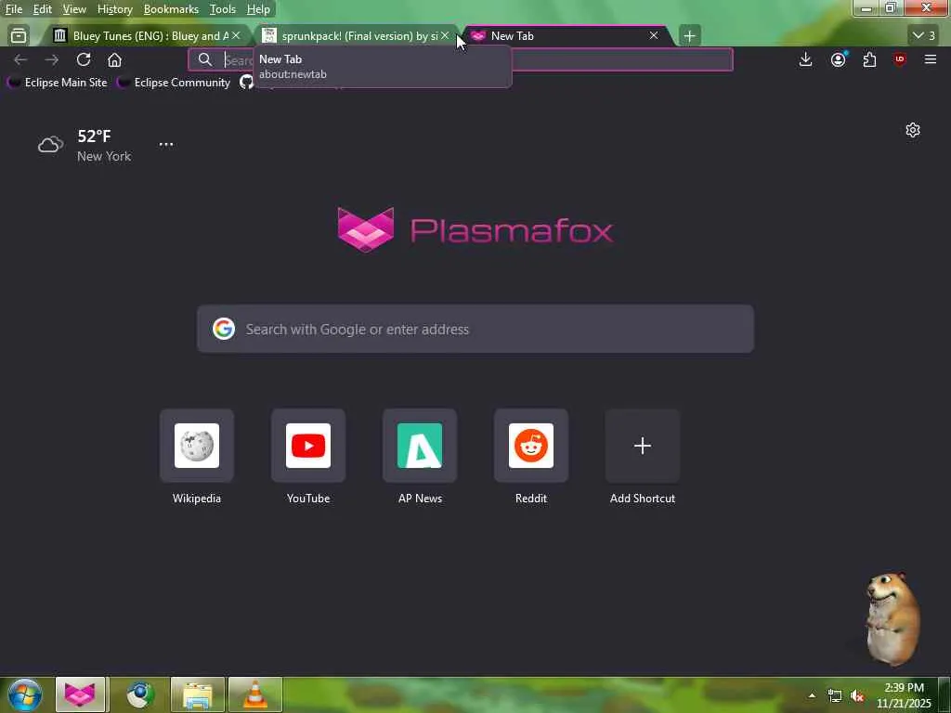Open the Edit menu
The height and width of the screenshot is (713, 951).
[42, 9]
